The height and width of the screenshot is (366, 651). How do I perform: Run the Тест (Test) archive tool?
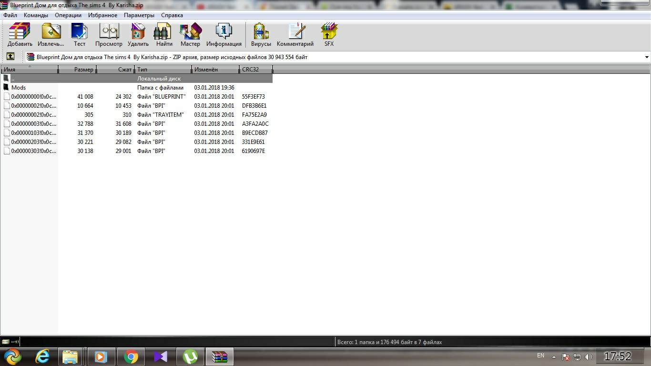coord(80,34)
